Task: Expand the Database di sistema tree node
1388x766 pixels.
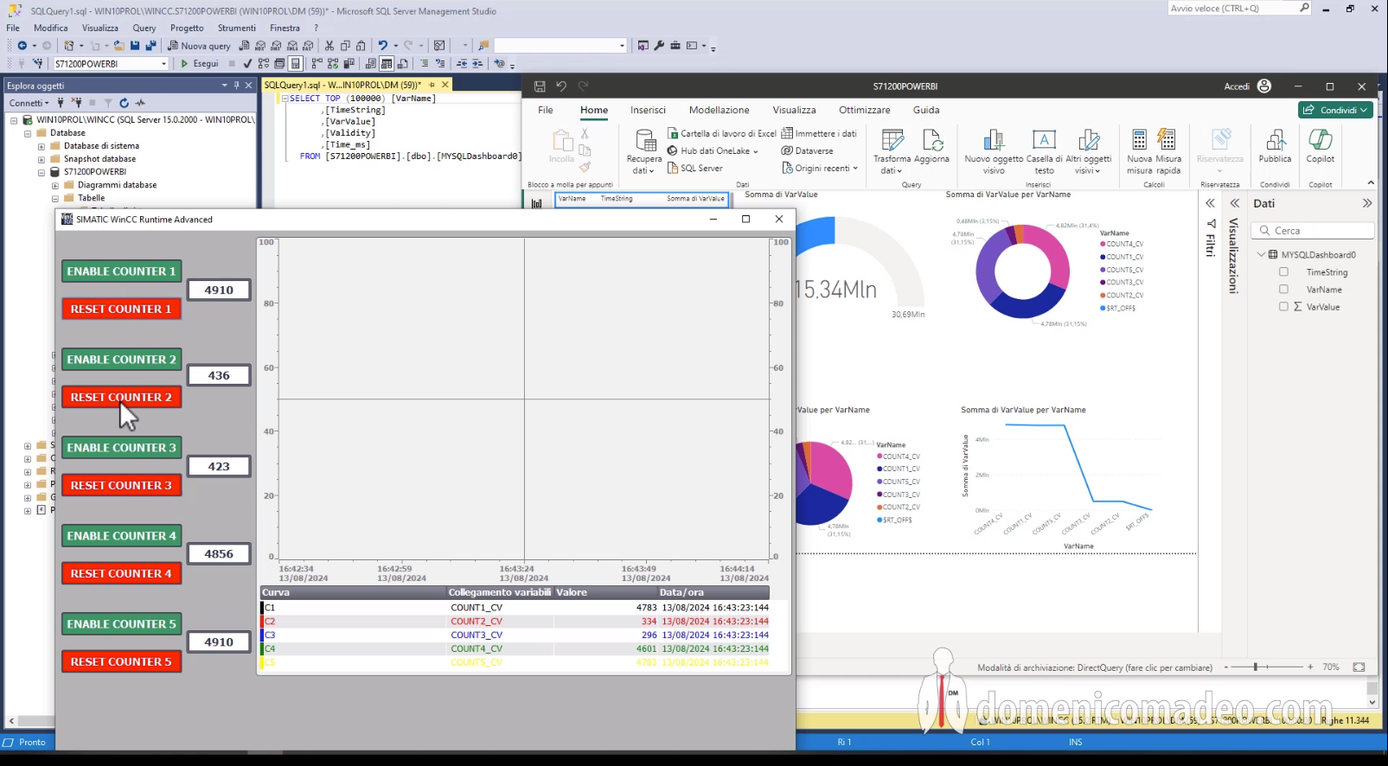Action: (x=42, y=146)
